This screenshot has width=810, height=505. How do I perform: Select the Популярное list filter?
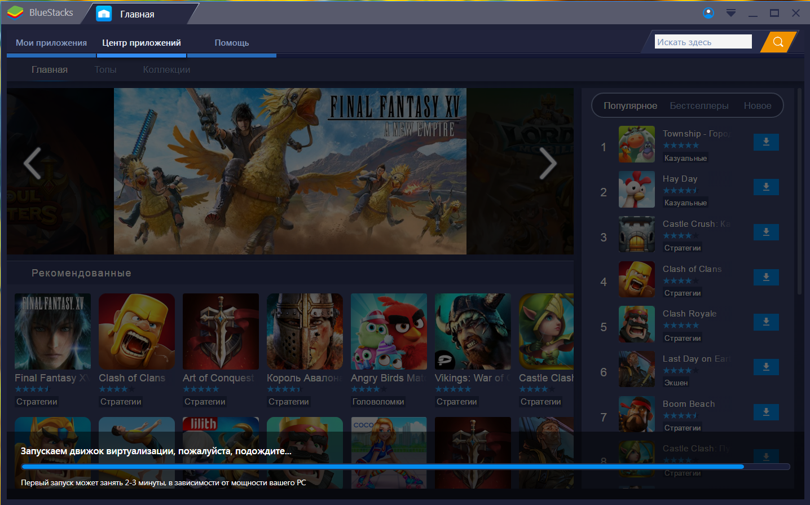[x=630, y=106]
